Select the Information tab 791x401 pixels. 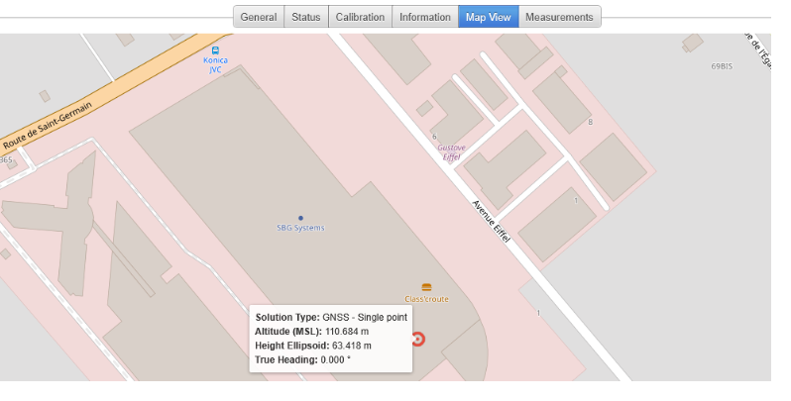tap(425, 17)
